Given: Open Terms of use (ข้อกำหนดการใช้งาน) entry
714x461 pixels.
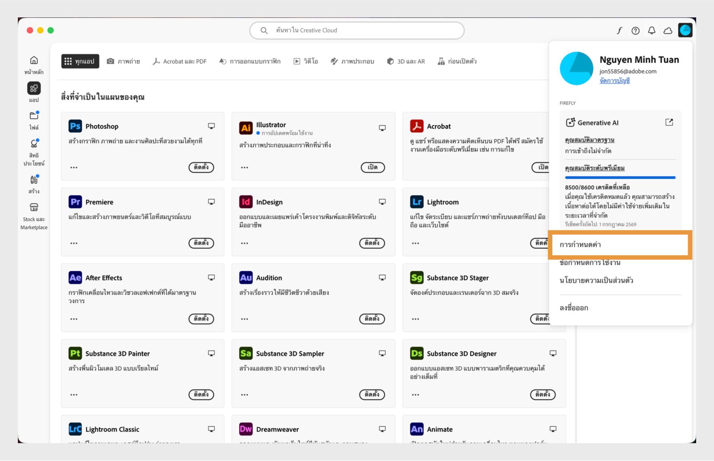Looking at the screenshot, I should pos(590,263).
